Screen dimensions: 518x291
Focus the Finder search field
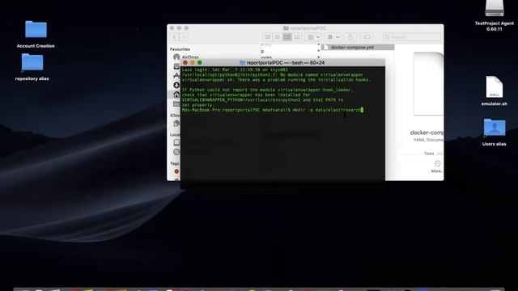tap(412, 37)
